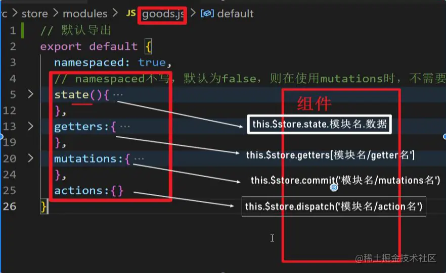Click the default symbol icon in breadcrumb
This screenshot has width=446, height=273.
tap(207, 13)
